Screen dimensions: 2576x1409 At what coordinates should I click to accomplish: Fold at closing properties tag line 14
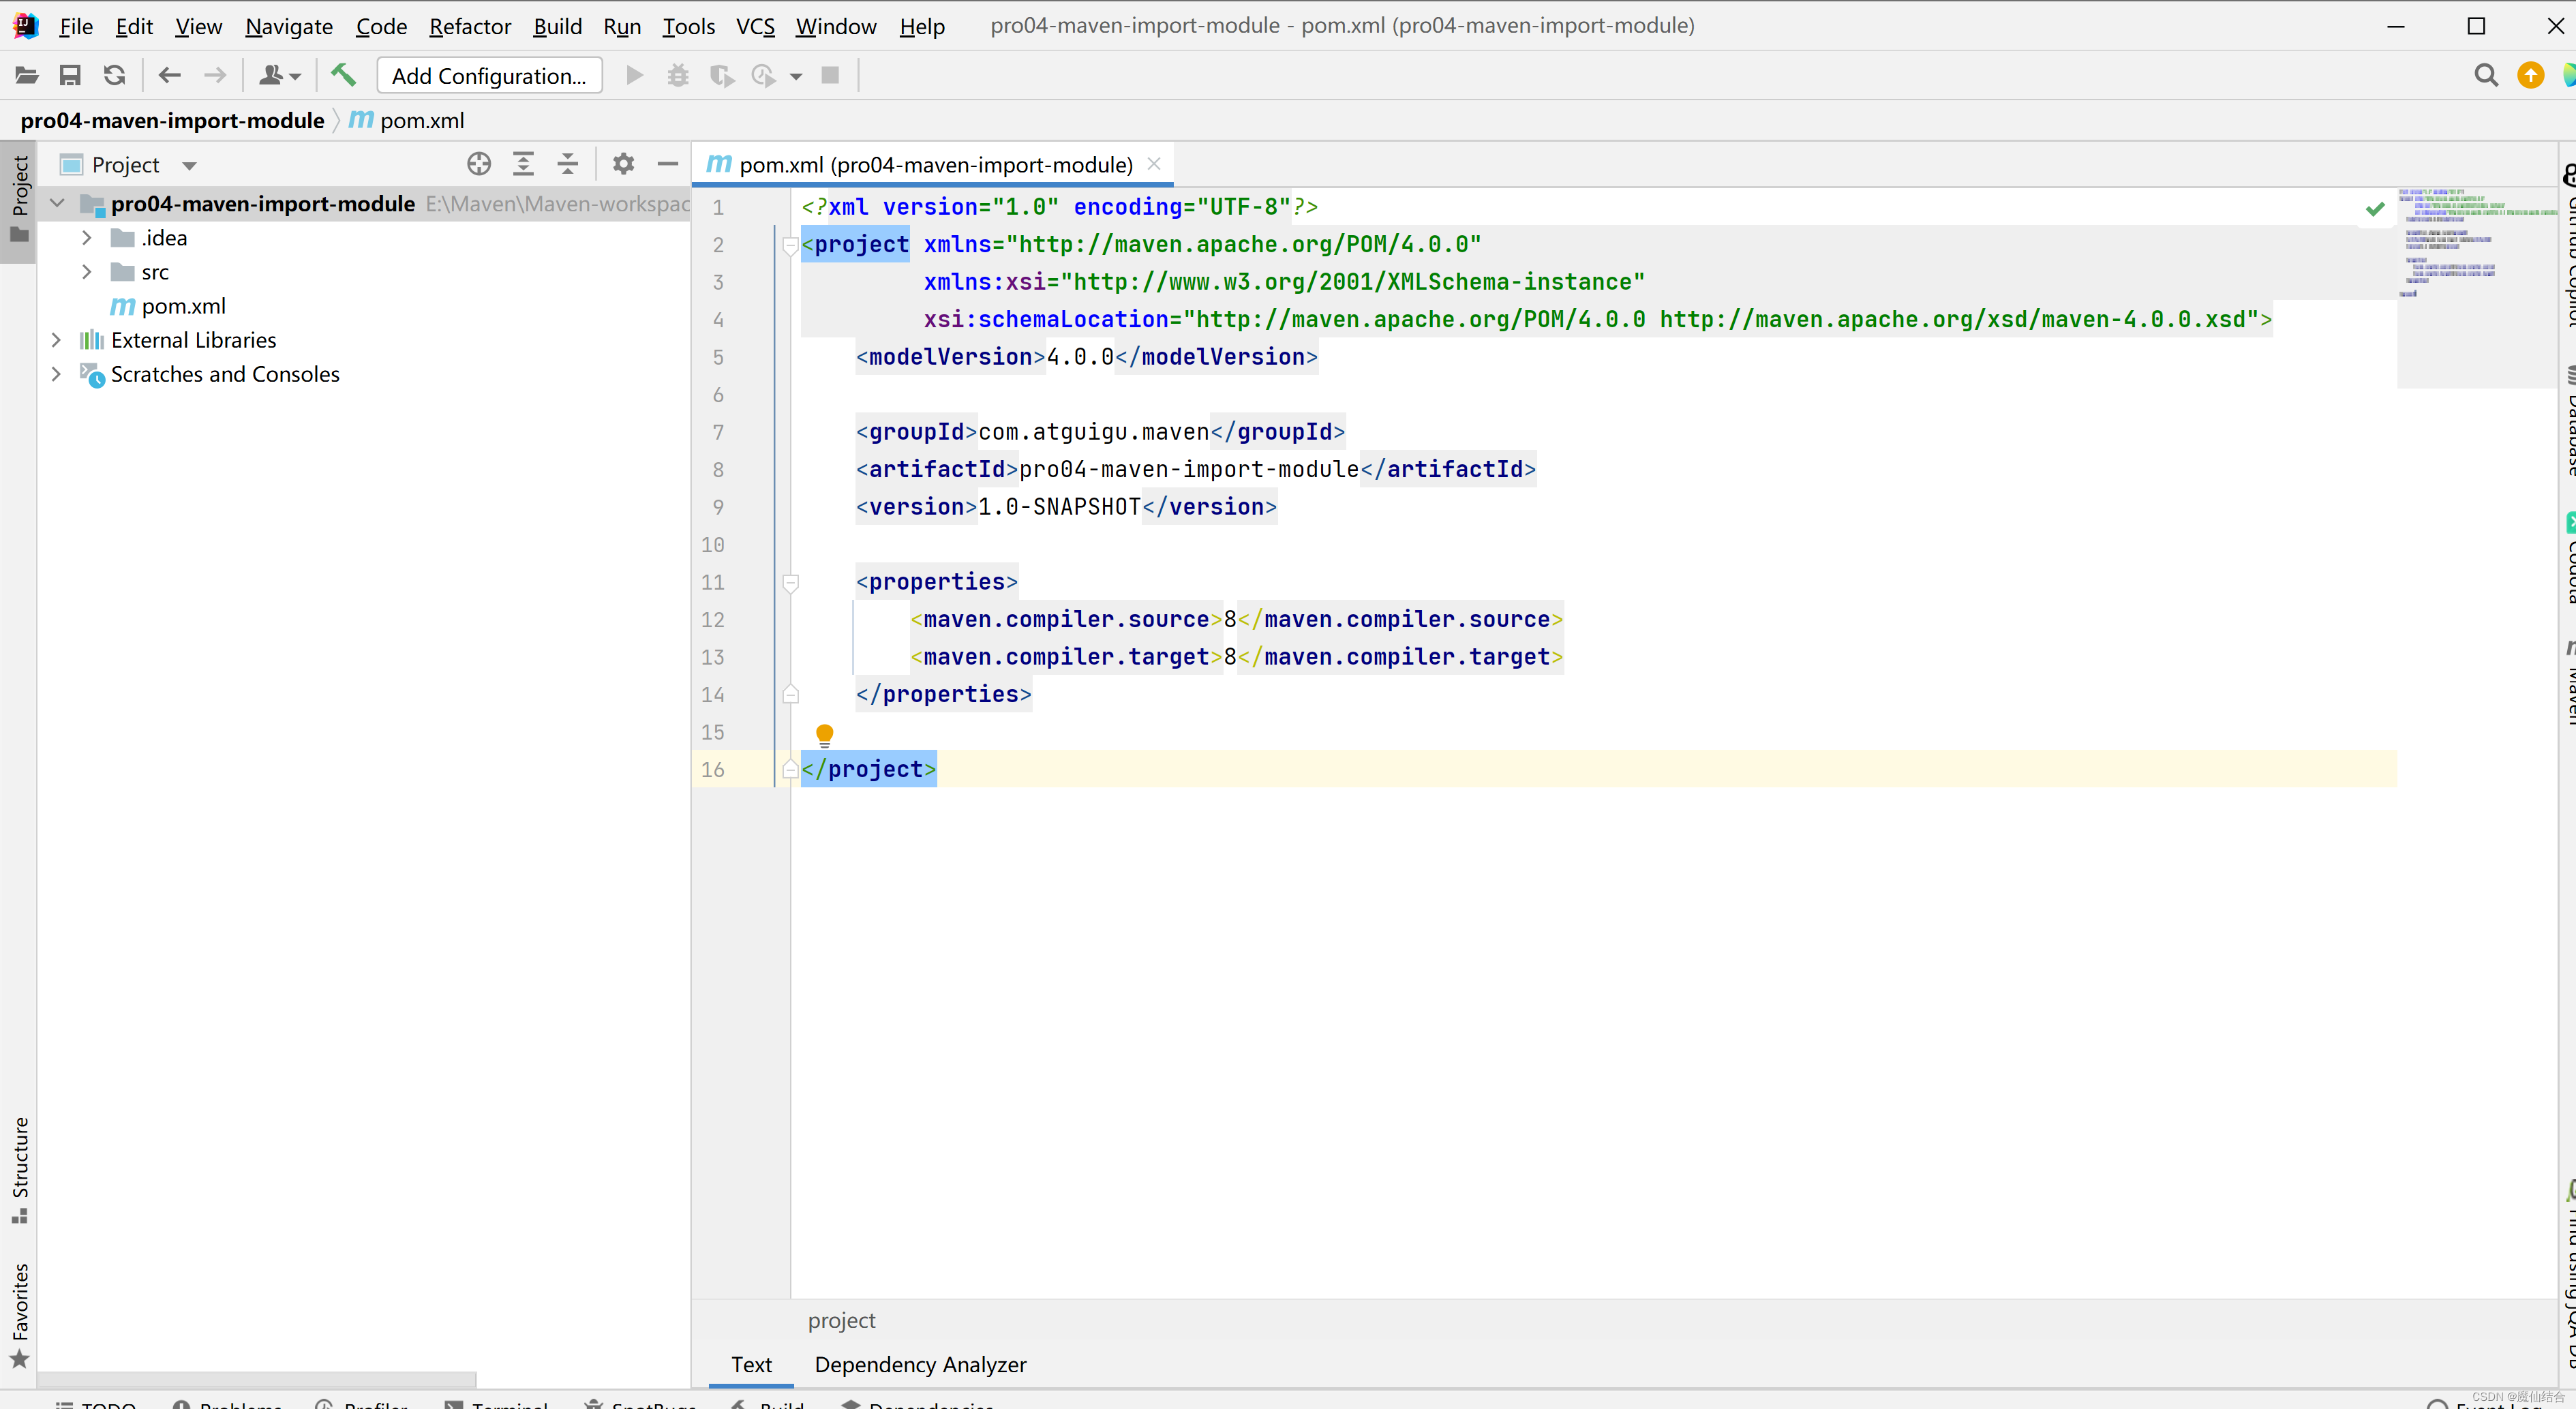coord(790,694)
